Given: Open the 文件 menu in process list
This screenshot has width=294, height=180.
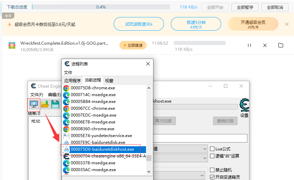Looking at the screenshot, I should pyautogui.click(x=68, y=73).
